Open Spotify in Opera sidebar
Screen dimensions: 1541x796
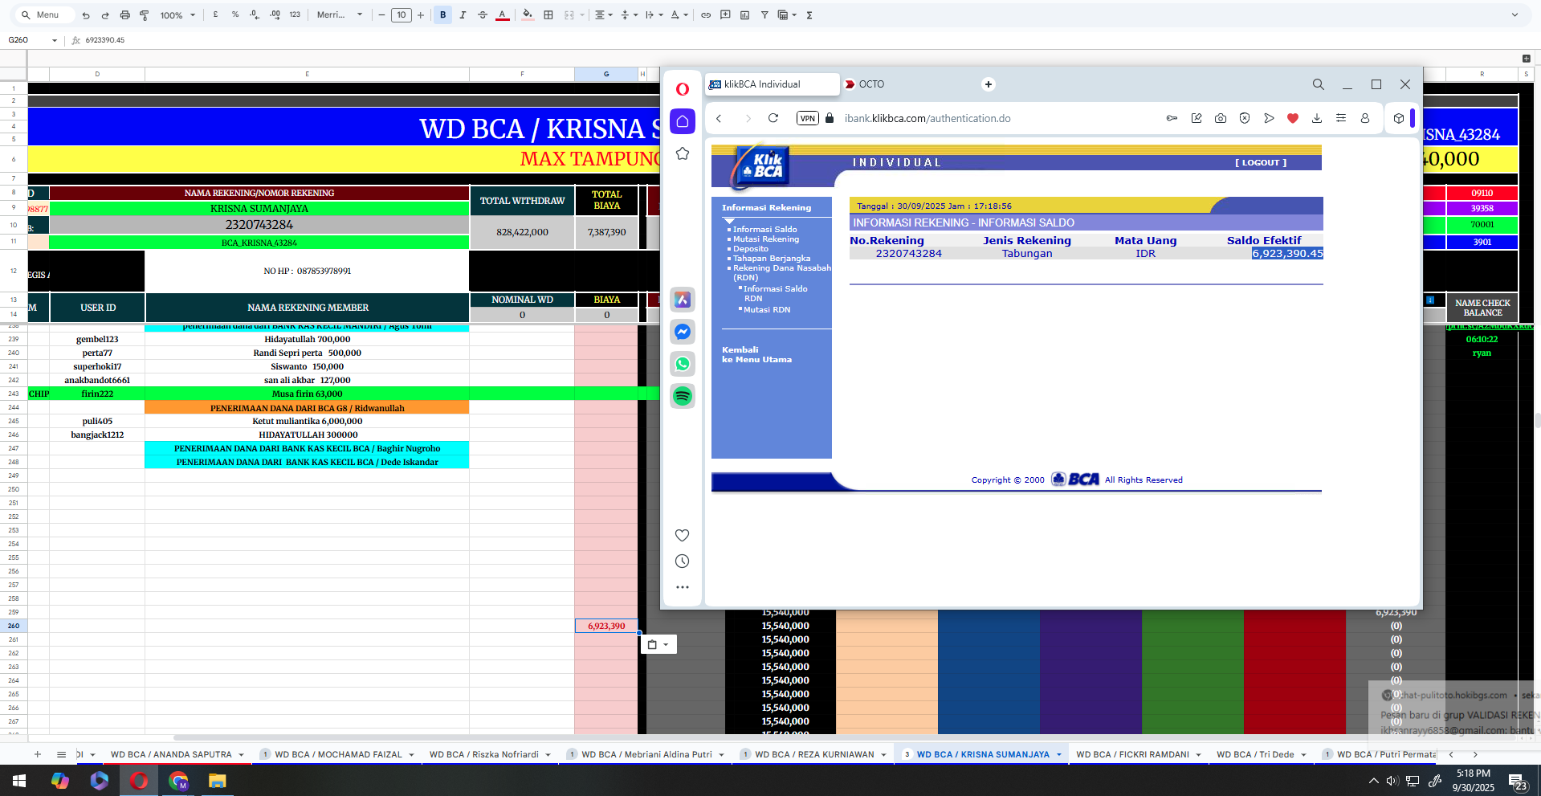683,396
